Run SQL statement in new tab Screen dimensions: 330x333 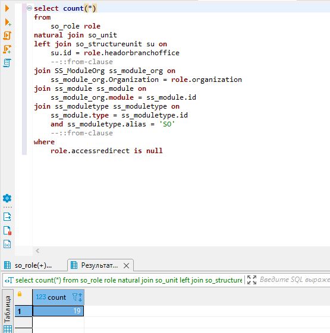click(x=8, y=23)
